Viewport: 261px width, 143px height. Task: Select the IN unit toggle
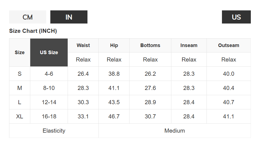[69, 17]
